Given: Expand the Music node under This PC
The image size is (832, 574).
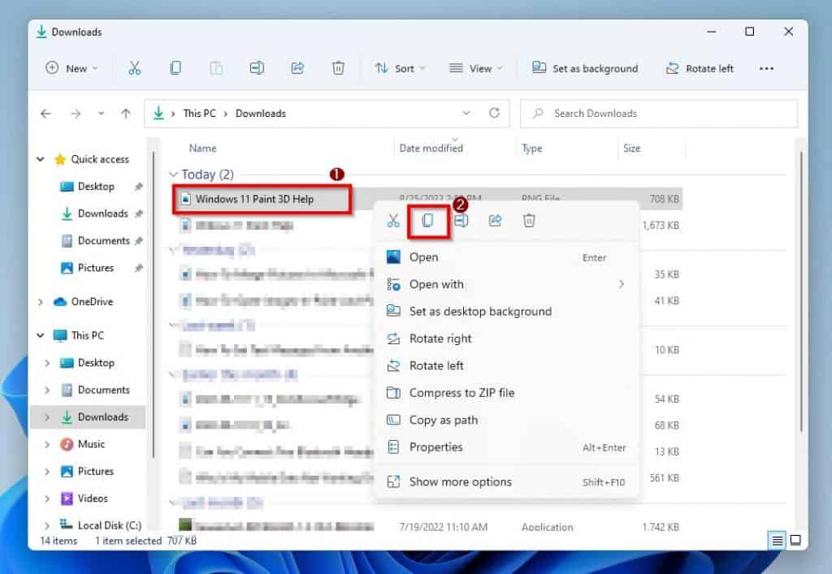Looking at the screenshot, I should coord(47,444).
